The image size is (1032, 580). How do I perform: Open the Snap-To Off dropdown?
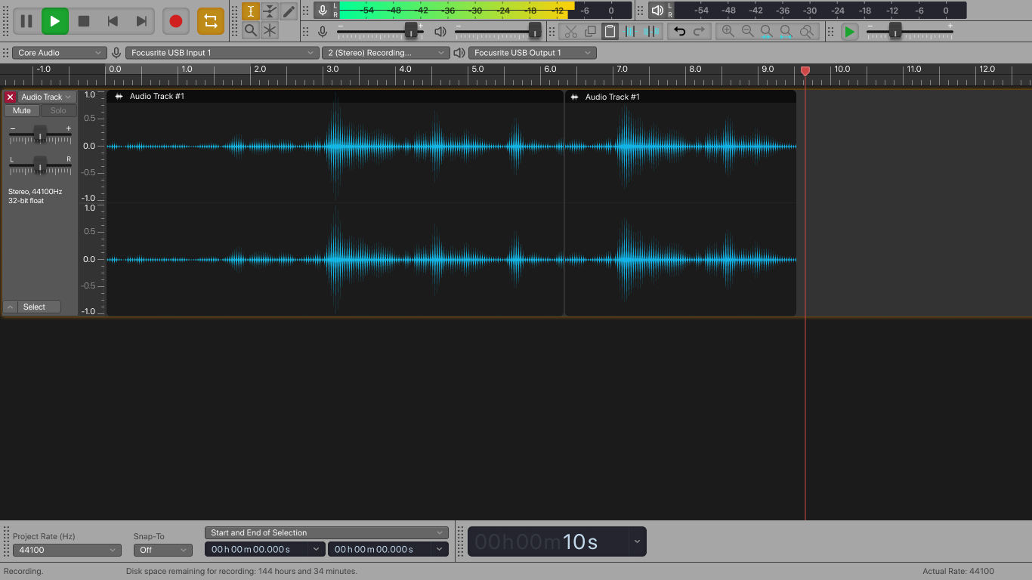tap(163, 550)
